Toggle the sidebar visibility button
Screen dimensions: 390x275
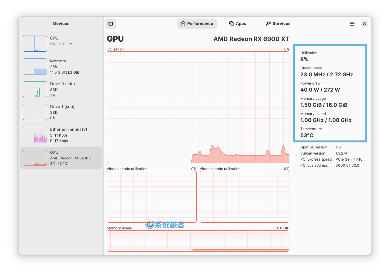click(111, 24)
